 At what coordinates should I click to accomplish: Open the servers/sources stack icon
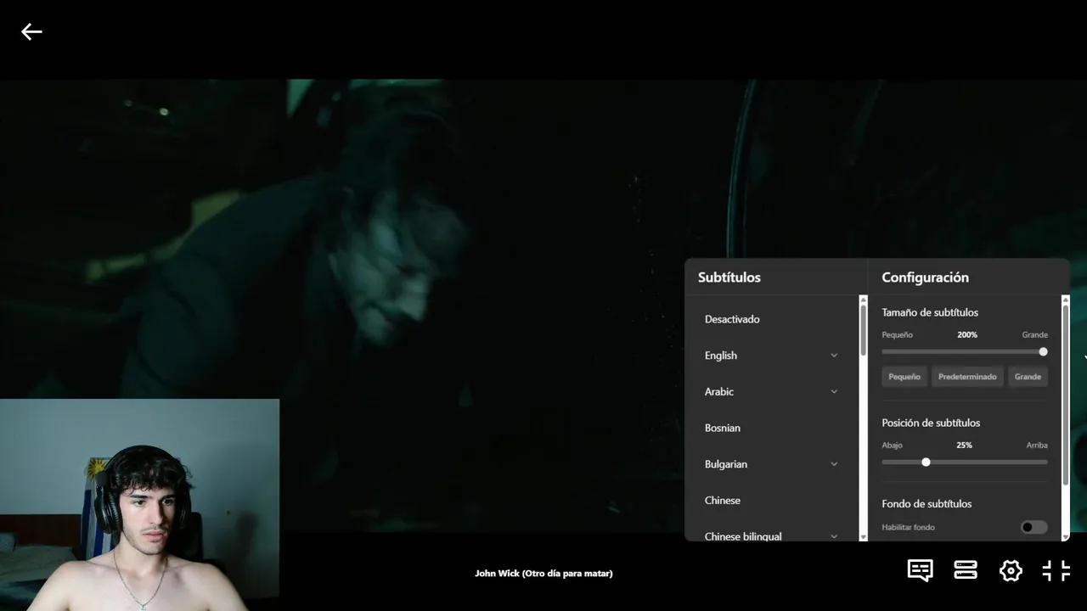coord(966,570)
